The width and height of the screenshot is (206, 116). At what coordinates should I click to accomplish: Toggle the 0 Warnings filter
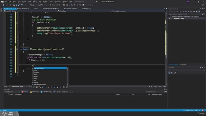(34, 92)
